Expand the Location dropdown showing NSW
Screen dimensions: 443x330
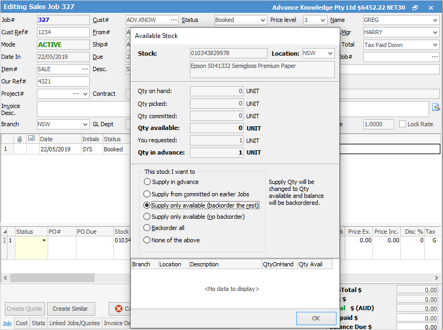coord(330,53)
